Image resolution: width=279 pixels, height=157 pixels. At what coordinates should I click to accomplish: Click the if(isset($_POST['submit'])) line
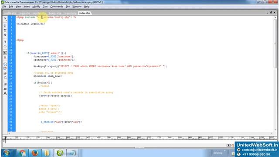coord(46,53)
